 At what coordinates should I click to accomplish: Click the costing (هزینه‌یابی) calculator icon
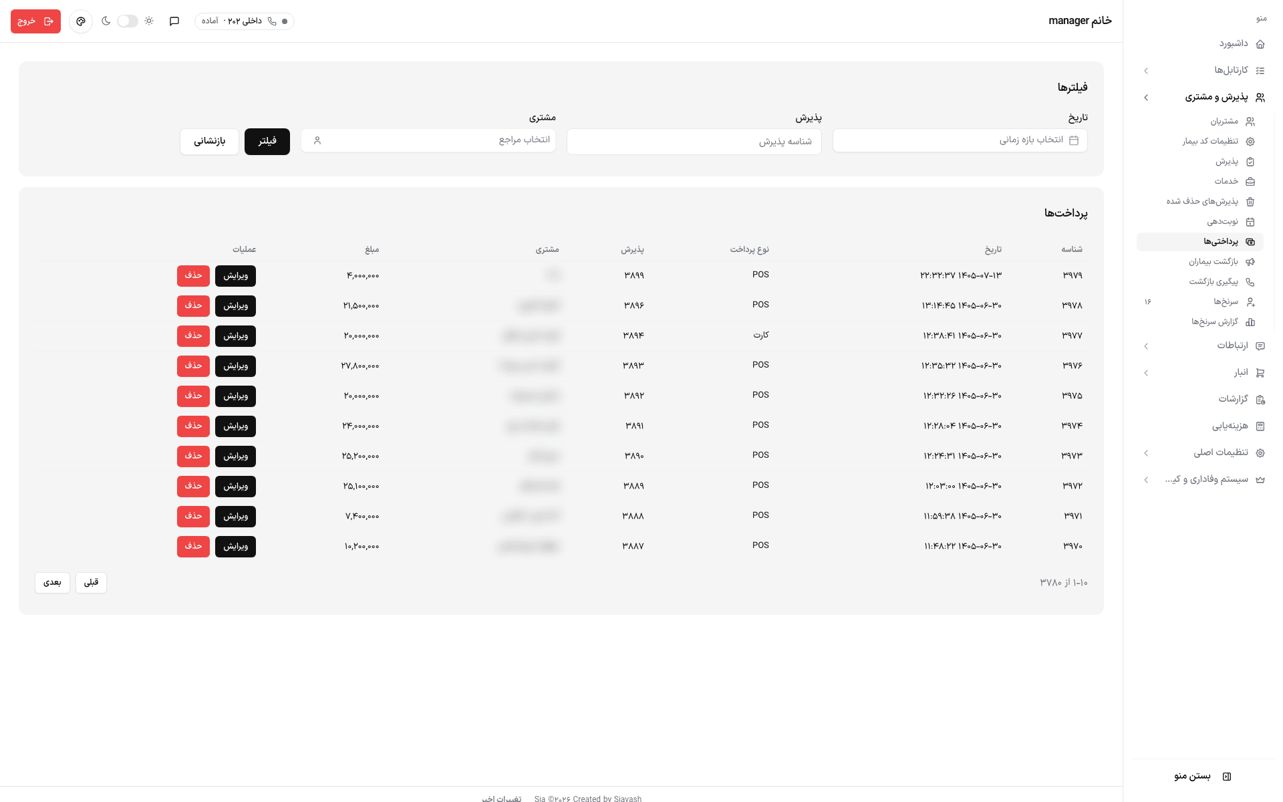click(1260, 426)
